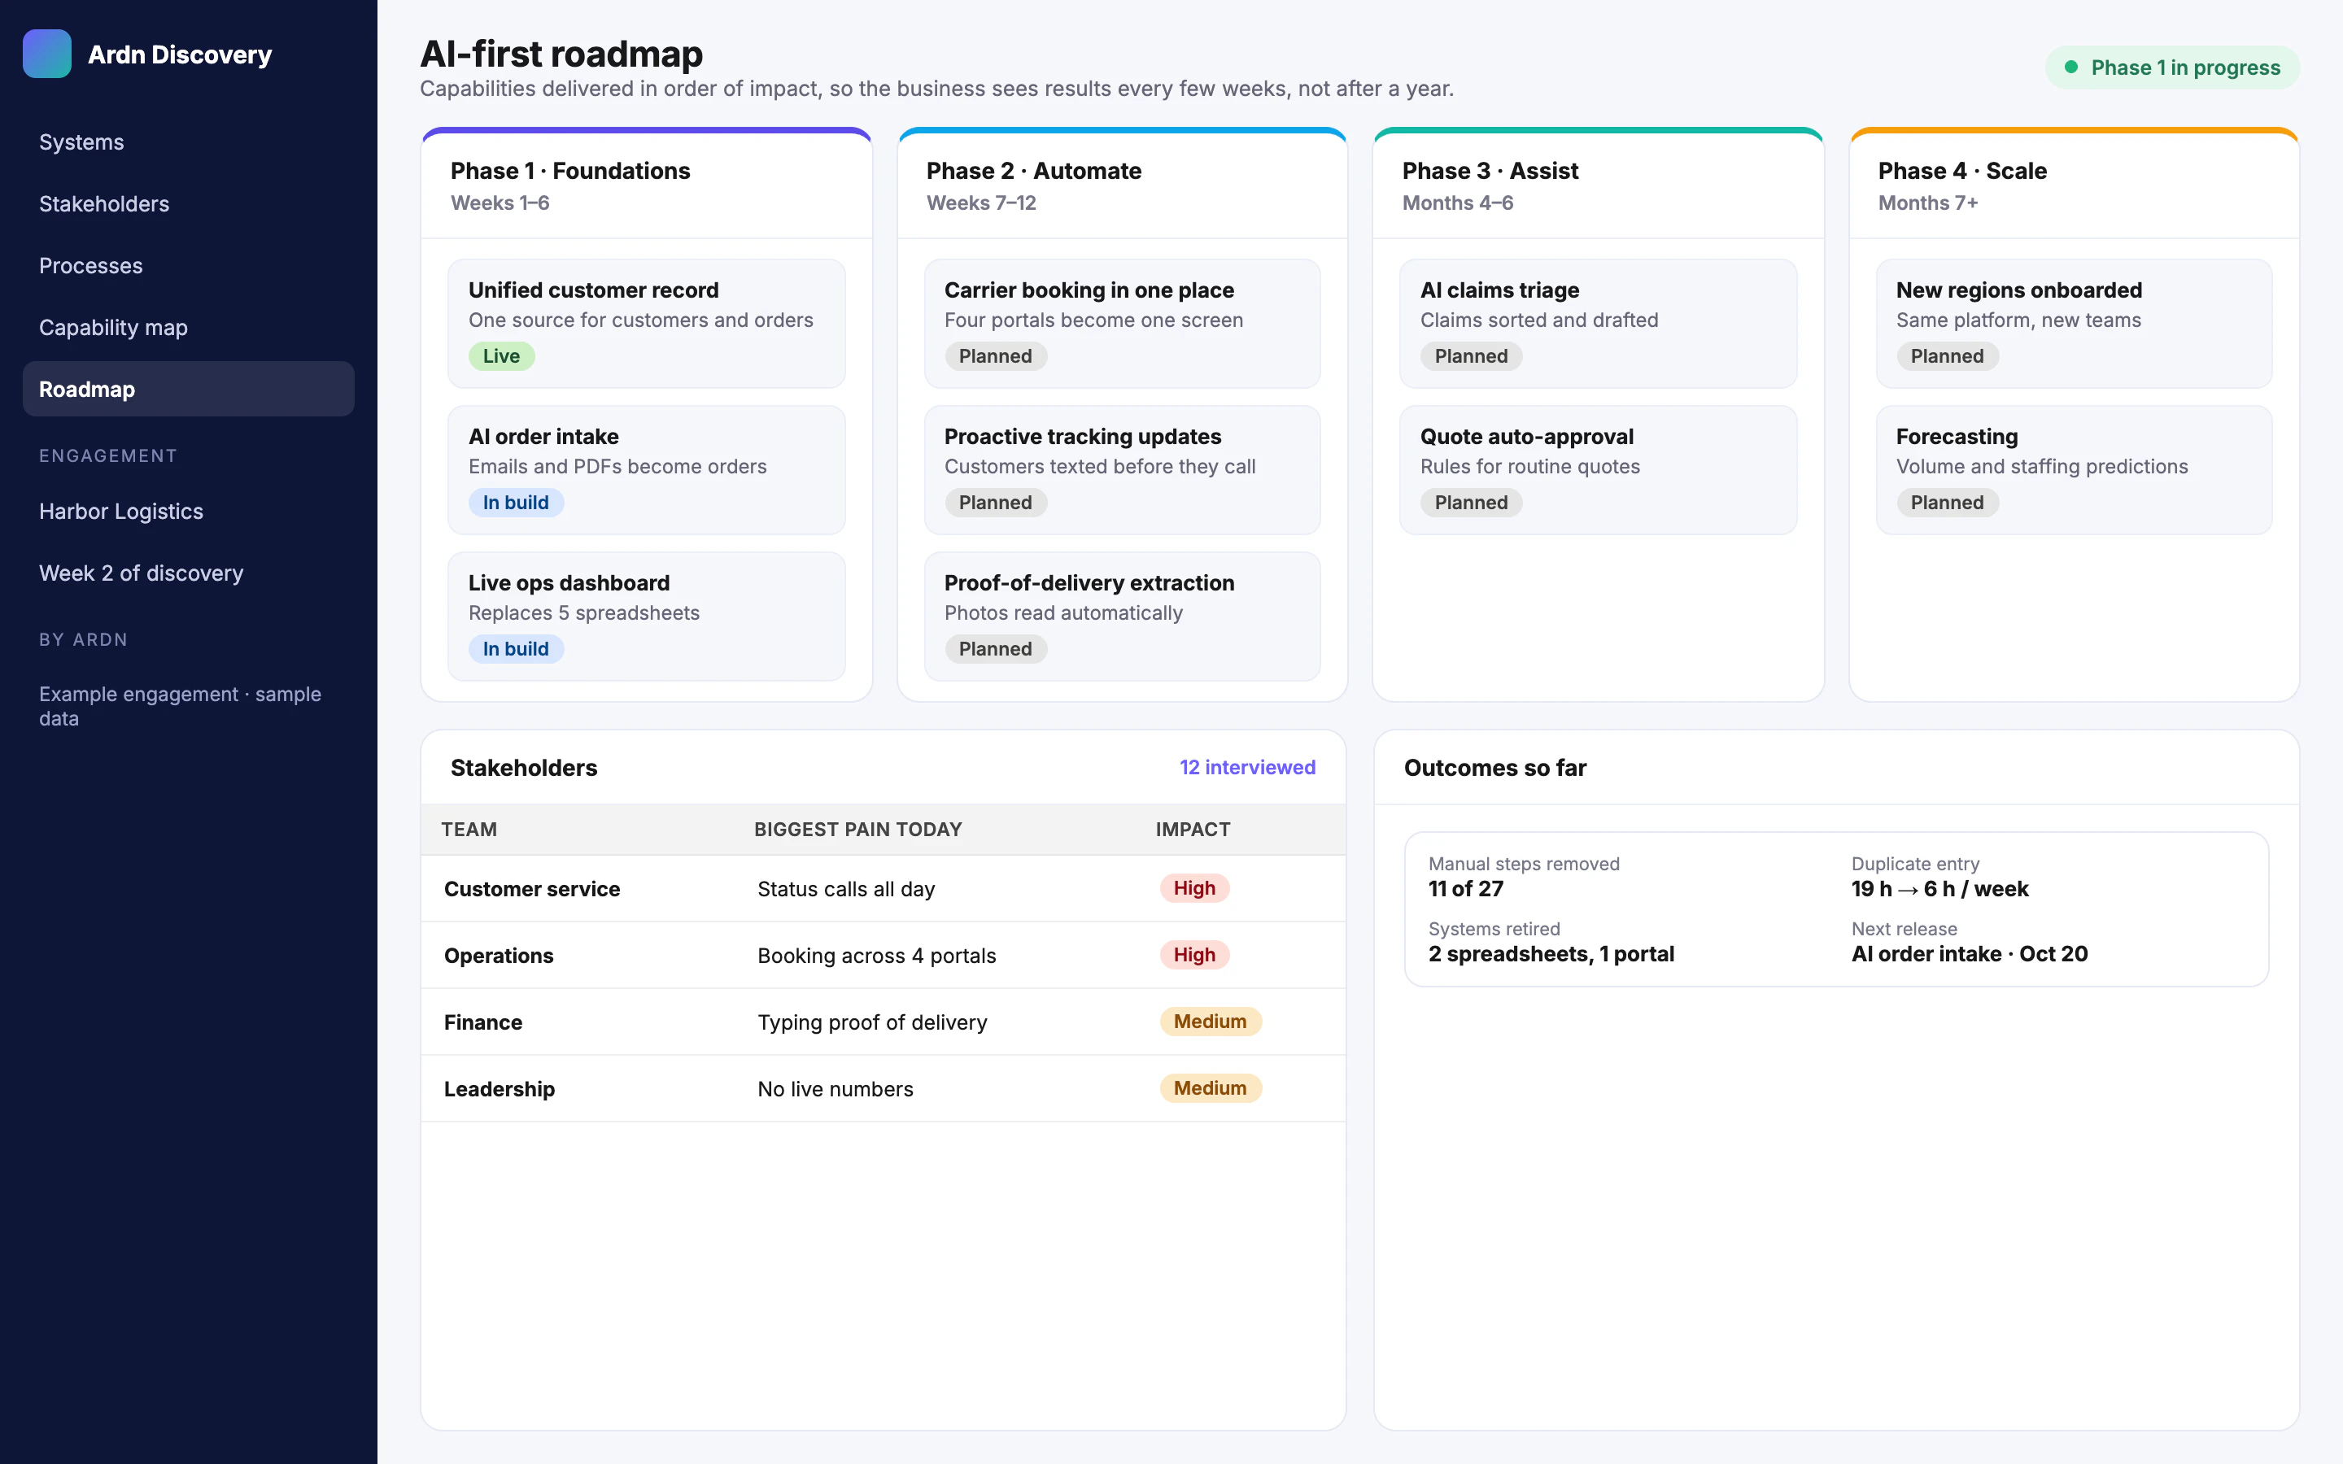Click the 12 interviewed link
2343x1464 pixels.
pos(1247,768)
